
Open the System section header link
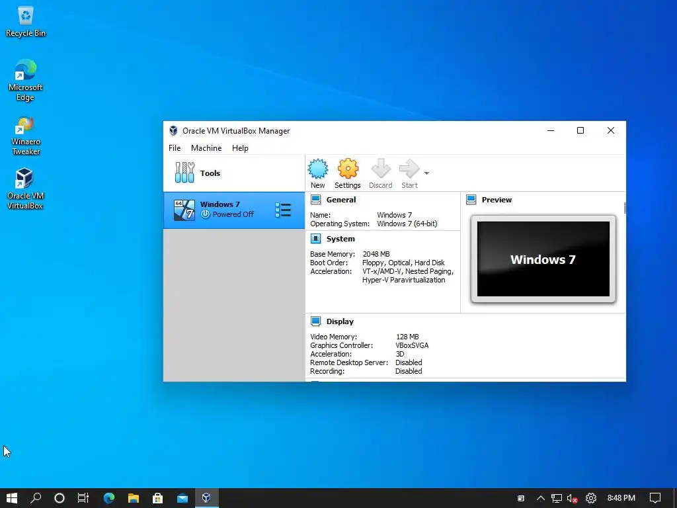point(340,238)
